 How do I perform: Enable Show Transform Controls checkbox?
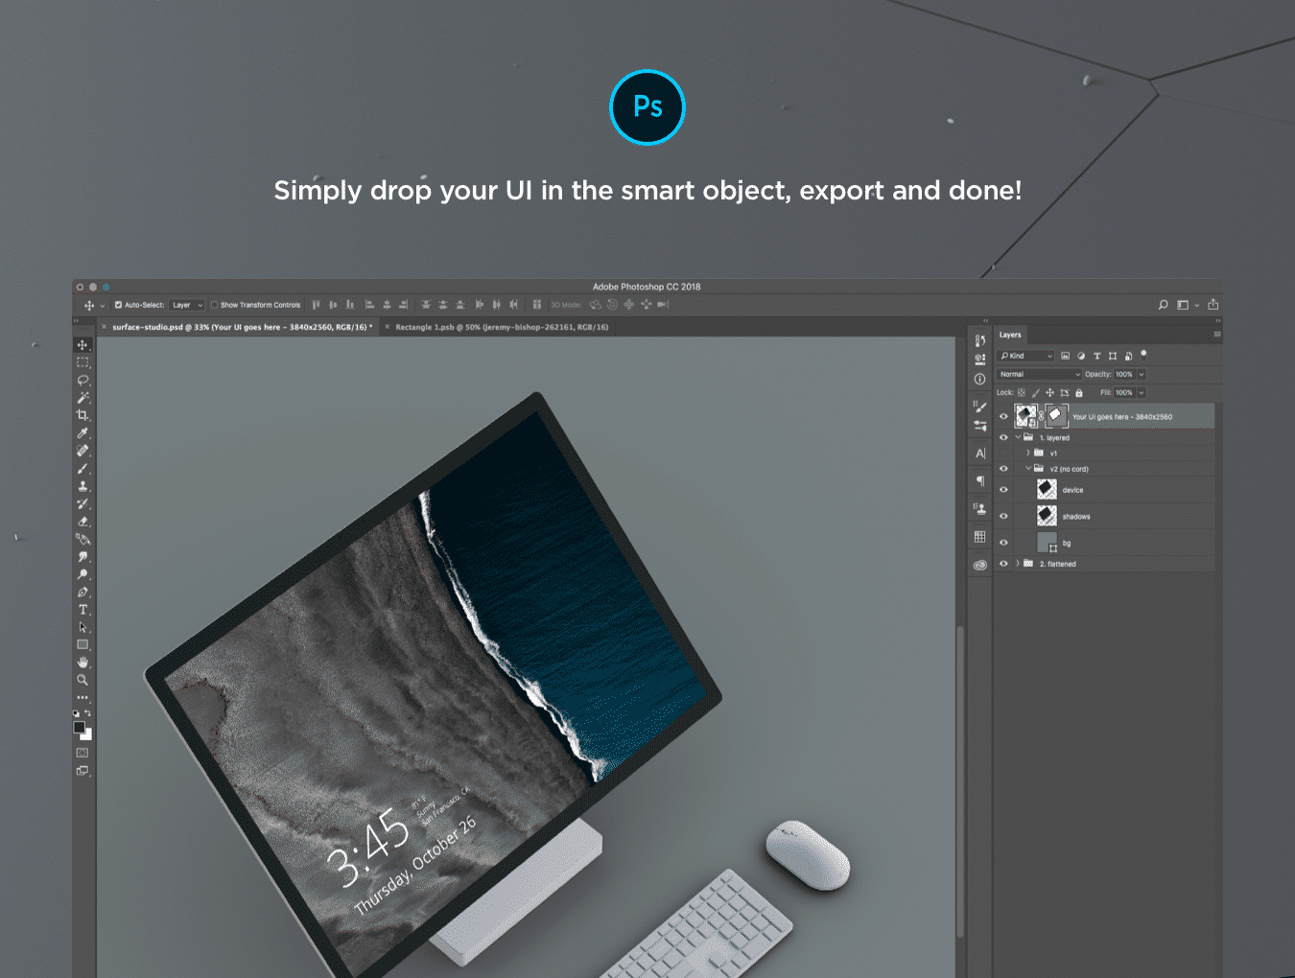click(x=214, y=305)
